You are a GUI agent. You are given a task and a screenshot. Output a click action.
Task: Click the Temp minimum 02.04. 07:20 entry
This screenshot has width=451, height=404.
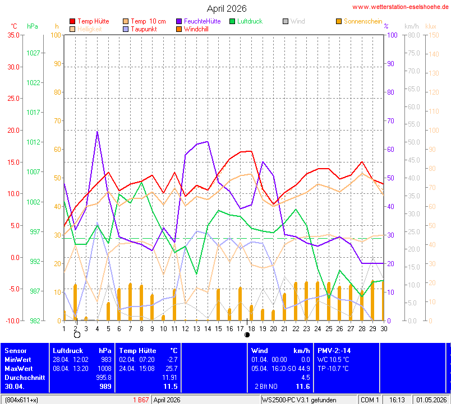point(148,360)
